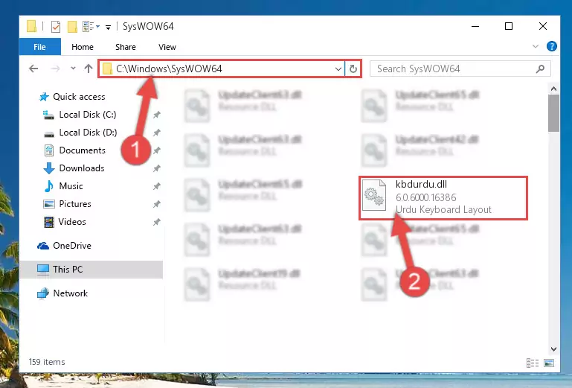Switch to details view icon in status bar
Screen dimensions: 572x388
pos(533,363)
